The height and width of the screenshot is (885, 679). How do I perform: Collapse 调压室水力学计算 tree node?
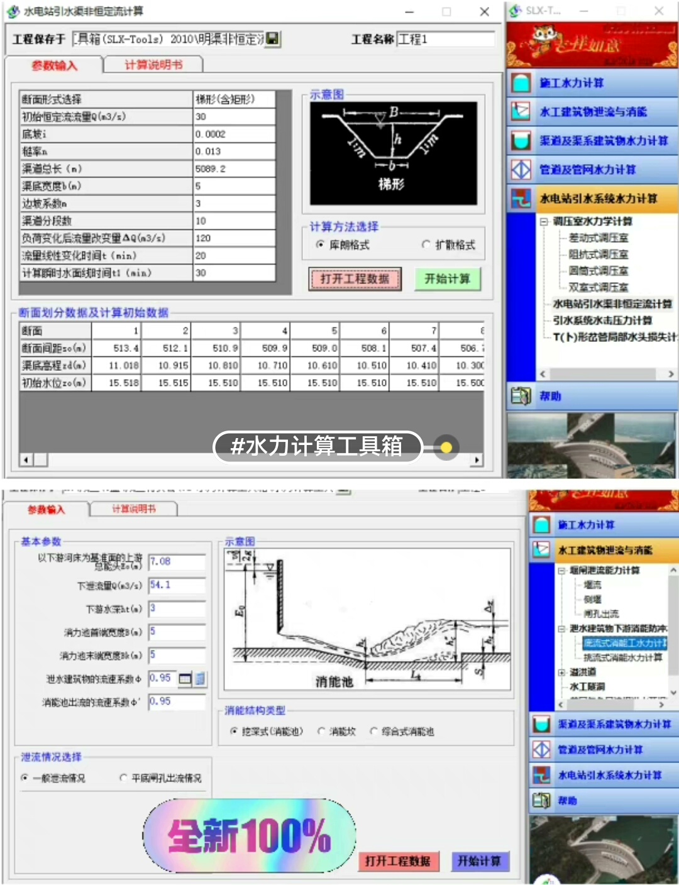click(544, 221)
